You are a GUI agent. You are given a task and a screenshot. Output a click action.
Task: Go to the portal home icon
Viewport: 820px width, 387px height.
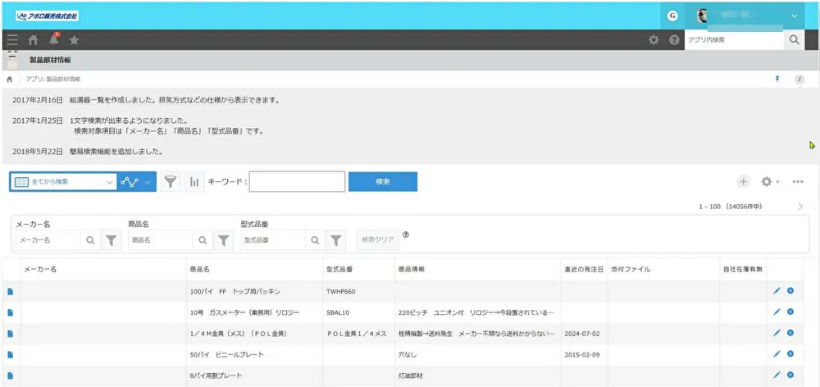pyautogui.click(x=33, y=39)
